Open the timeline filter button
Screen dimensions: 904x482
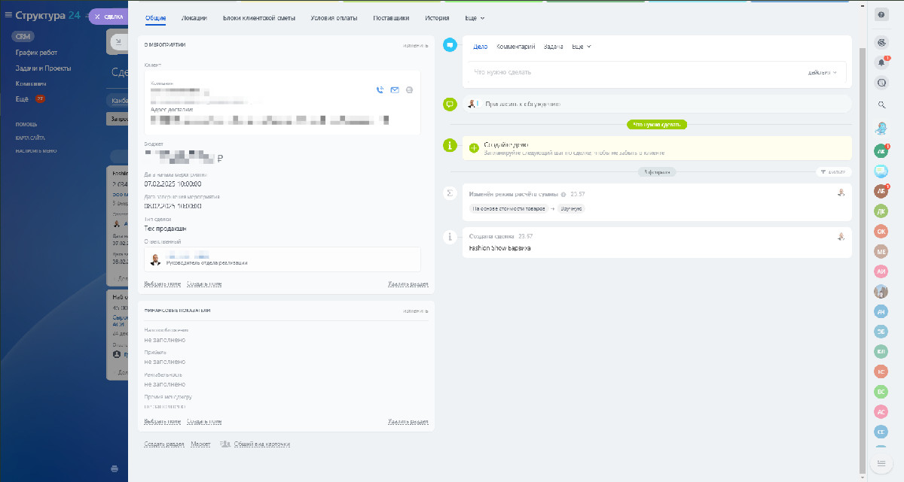pyautogui.click(x=835, y=172)
